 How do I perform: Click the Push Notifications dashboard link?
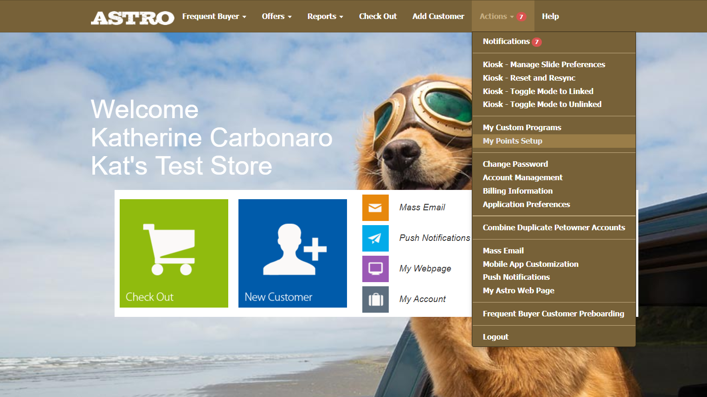click(x=435, y=238)
